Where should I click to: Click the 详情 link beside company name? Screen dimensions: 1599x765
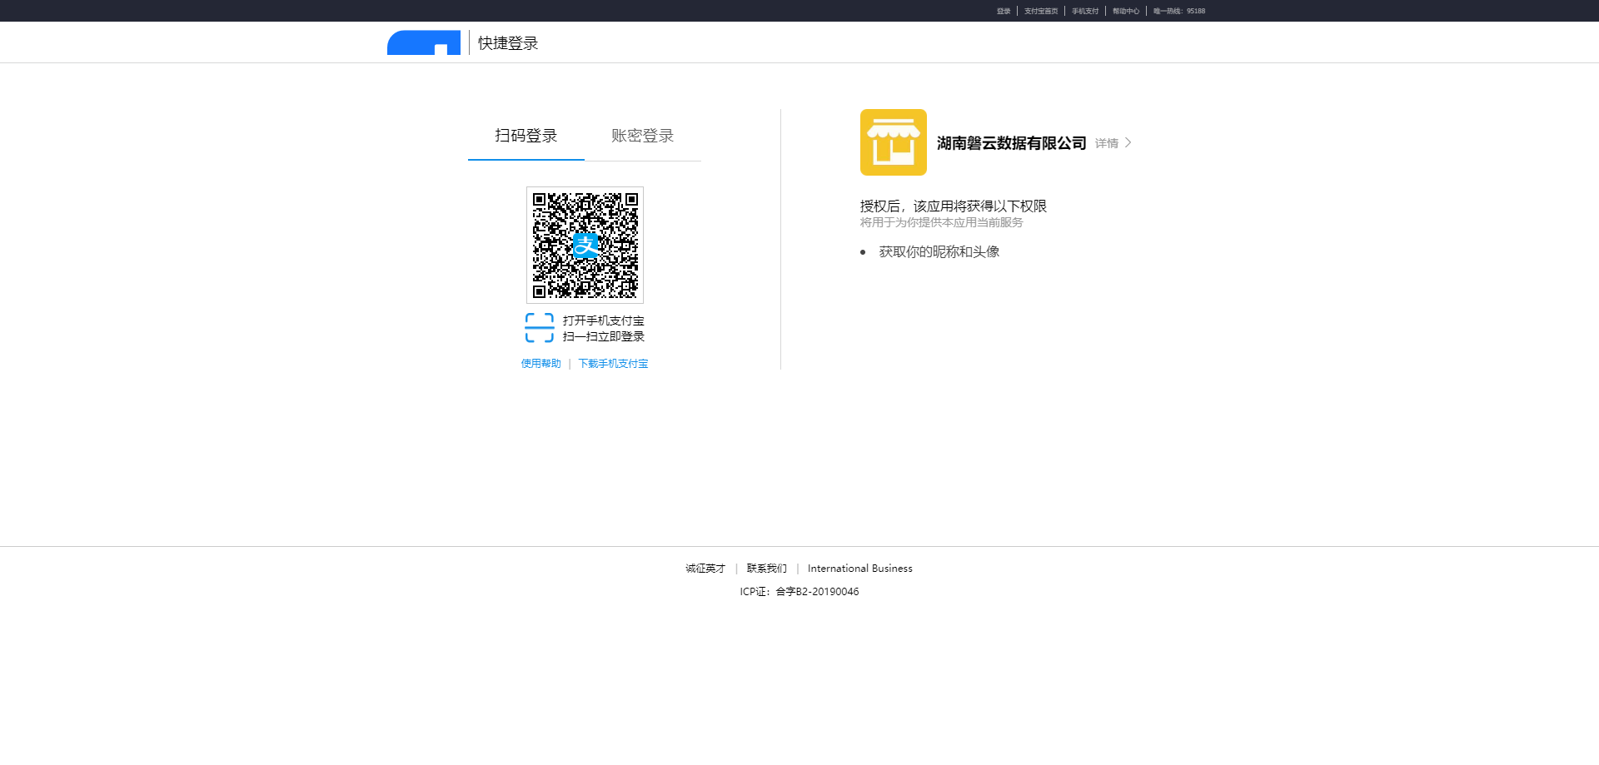[x=1107, y=143]
